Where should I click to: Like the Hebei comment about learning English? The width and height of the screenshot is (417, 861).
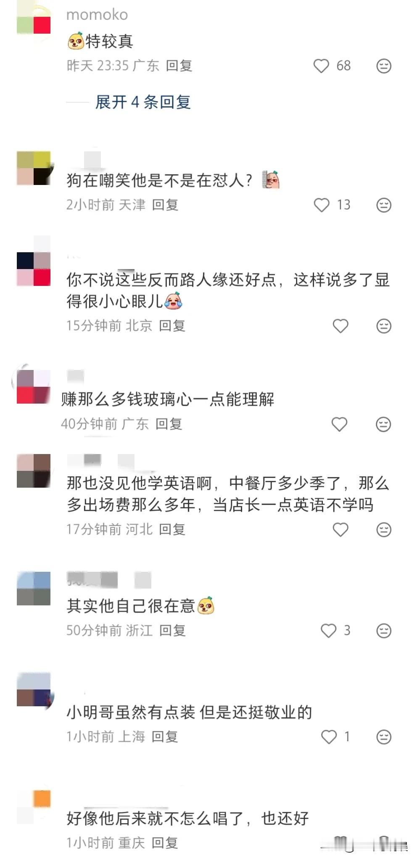[x=340, y=529]
